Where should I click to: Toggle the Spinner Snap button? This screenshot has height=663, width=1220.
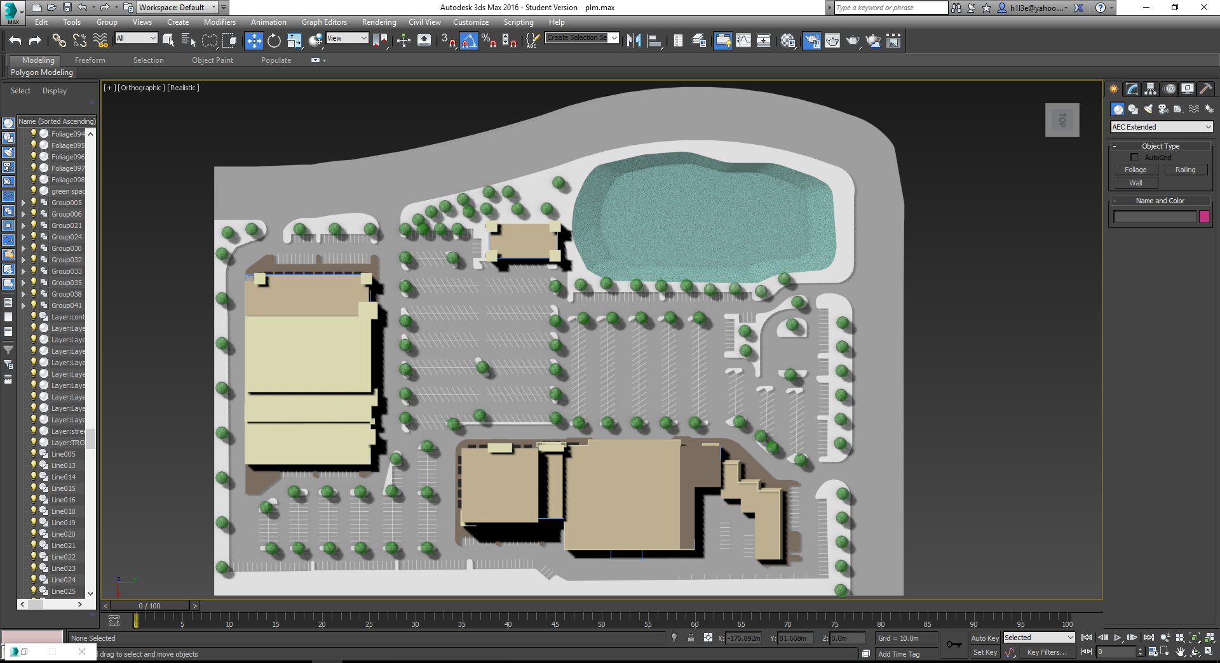click(509, 41)
